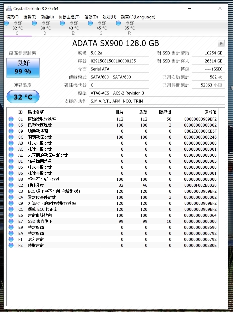The width and height of the screenshot is (233, 312).
Task: Click status circle for attribute 0C 開關電源次數
Action: pos(11,137)
